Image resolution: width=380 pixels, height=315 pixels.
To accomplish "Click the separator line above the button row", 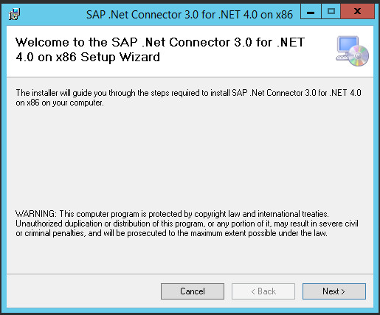I will coord(190,274).
